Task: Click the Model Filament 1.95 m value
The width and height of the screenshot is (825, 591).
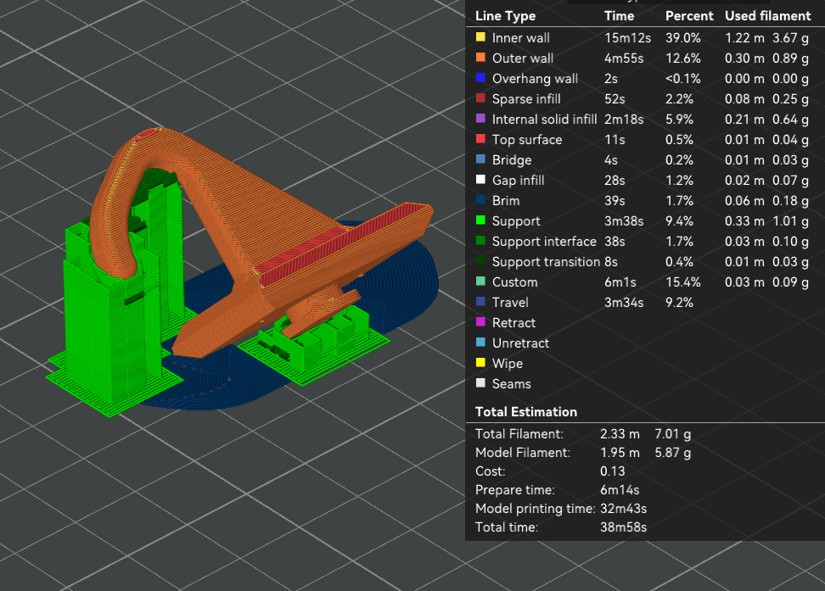Action: (x=620, y=453)
